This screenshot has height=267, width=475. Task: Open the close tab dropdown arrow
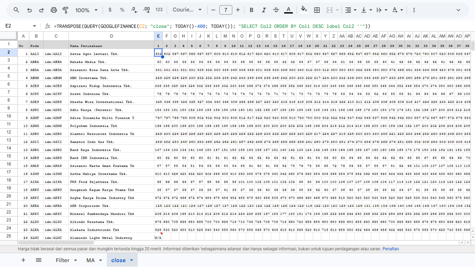[131, 260]
